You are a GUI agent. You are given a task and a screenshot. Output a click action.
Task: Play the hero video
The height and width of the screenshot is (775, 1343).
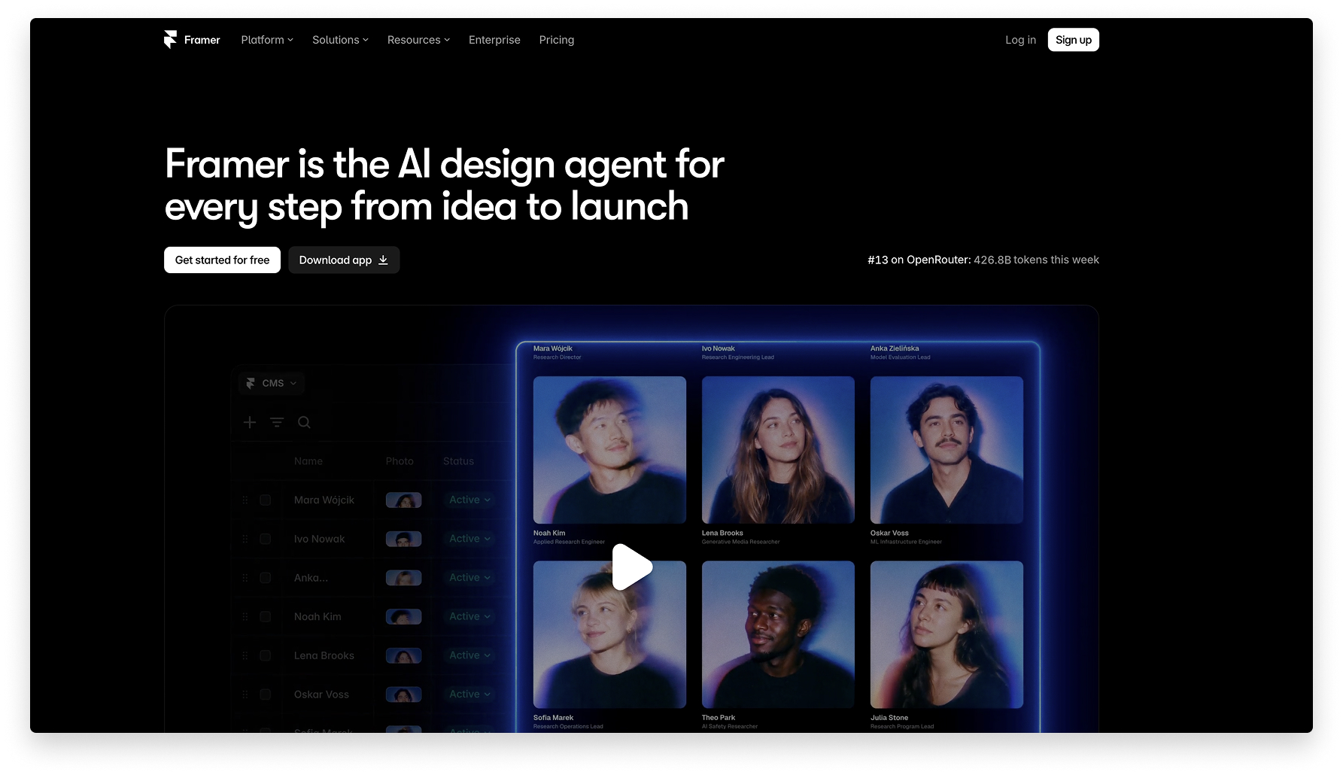tap(631, 567)
